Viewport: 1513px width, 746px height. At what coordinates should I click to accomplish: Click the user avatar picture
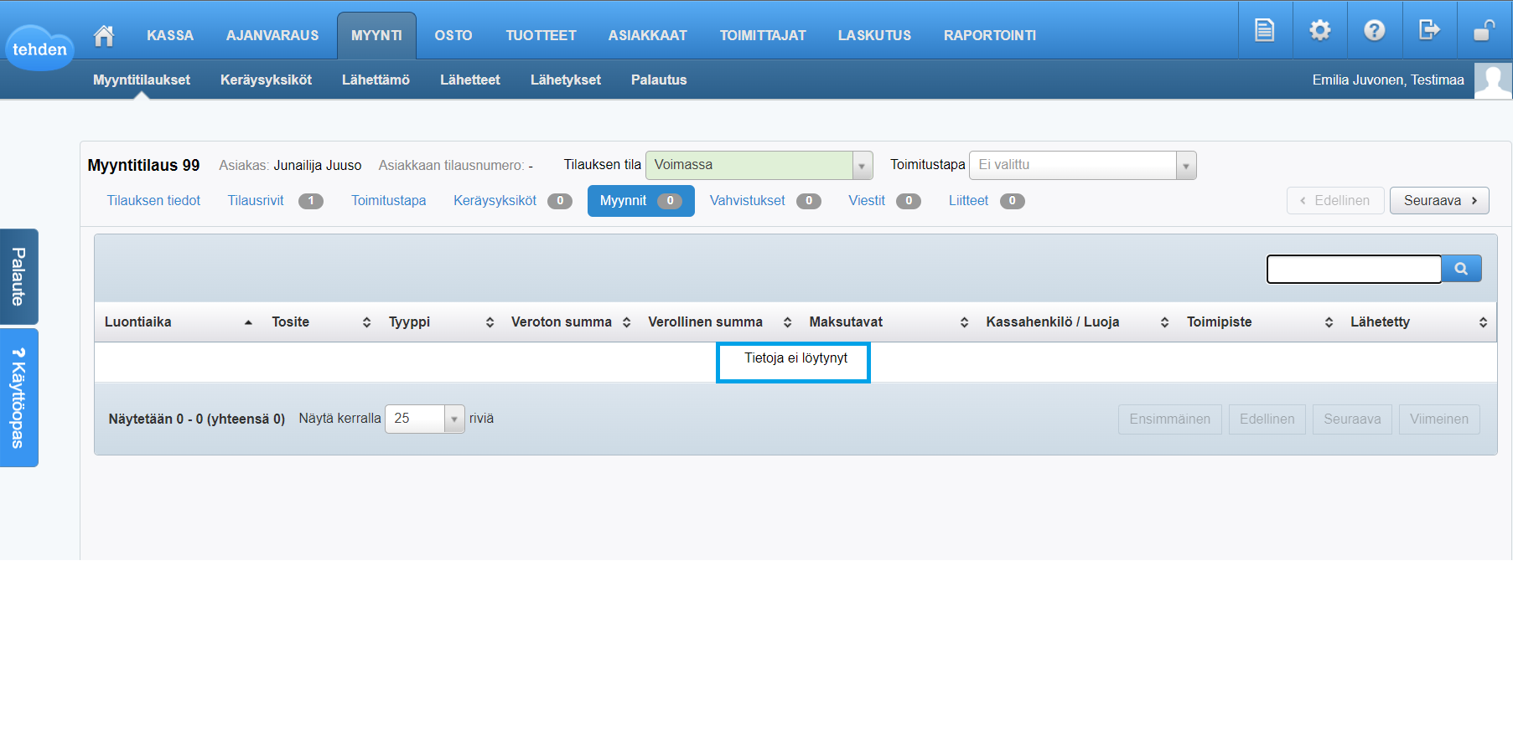(1493, 80)
